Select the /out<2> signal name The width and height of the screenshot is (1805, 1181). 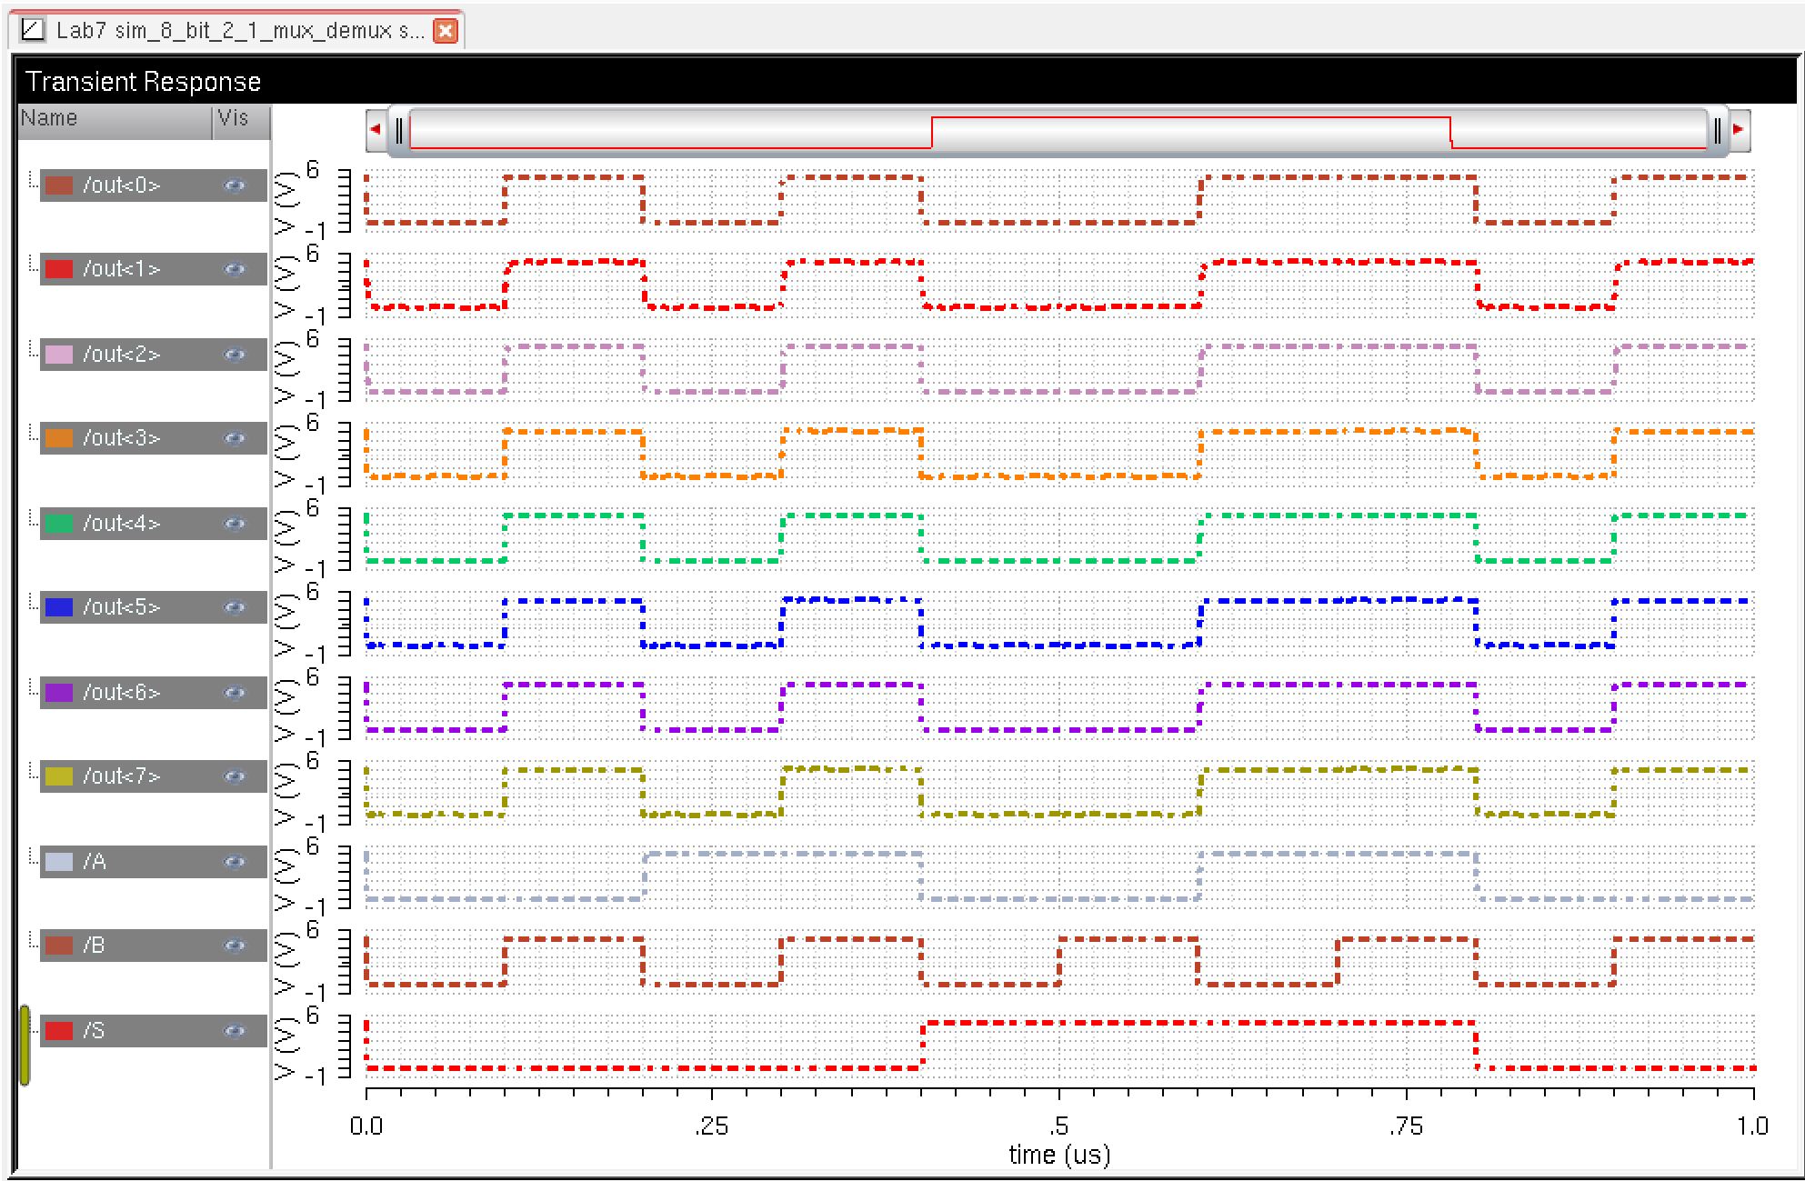coord(122,355)
